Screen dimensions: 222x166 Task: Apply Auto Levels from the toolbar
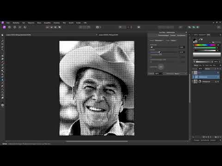click(x=47, y=27)
